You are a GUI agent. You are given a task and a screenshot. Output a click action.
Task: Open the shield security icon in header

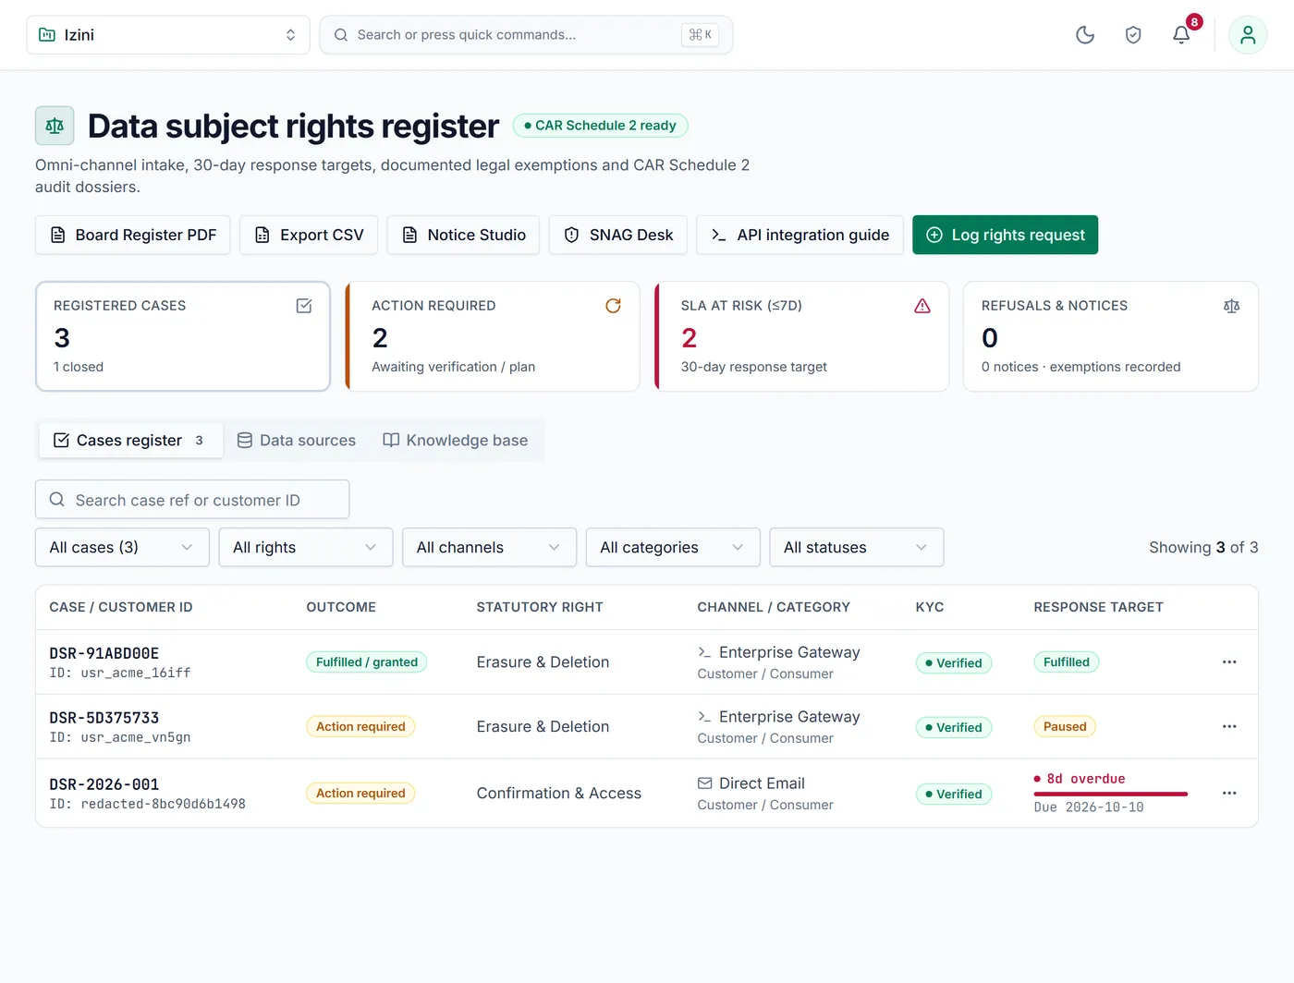coord(1133,35)
